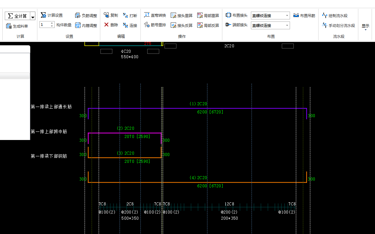375x234 pixels.
Task: Open the 全计算 dropdown arrow
Action: pyautogui.click(x=33, y=16)
